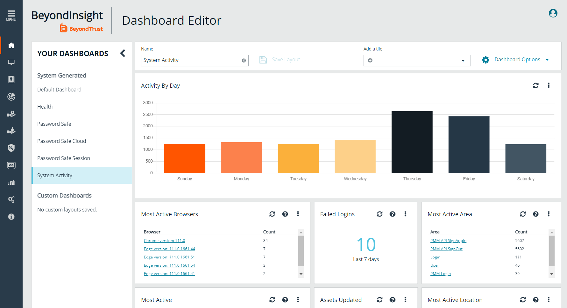Switch to the Health dashboard
This screenshot has width=567, height=308.
(45, 107)
